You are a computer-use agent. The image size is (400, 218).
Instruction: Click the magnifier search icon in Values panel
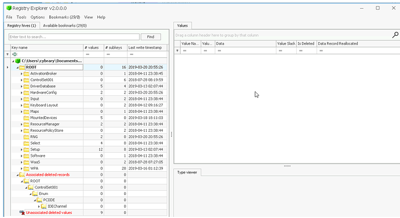coord(395,35)
